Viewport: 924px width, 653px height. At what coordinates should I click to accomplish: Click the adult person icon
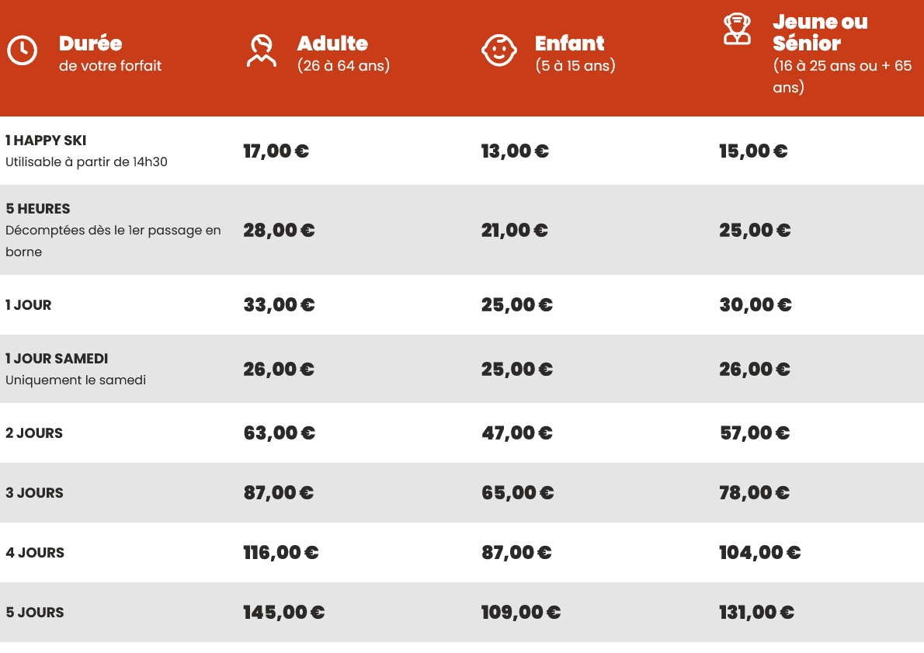pyautogui.click(x=261, y=50)
